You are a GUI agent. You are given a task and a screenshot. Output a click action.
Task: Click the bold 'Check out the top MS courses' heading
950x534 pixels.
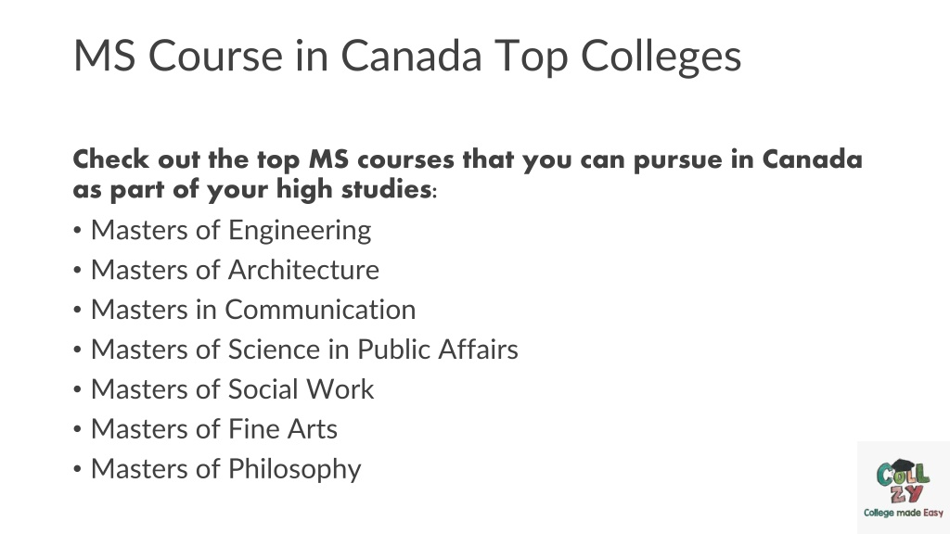point(468,159)
